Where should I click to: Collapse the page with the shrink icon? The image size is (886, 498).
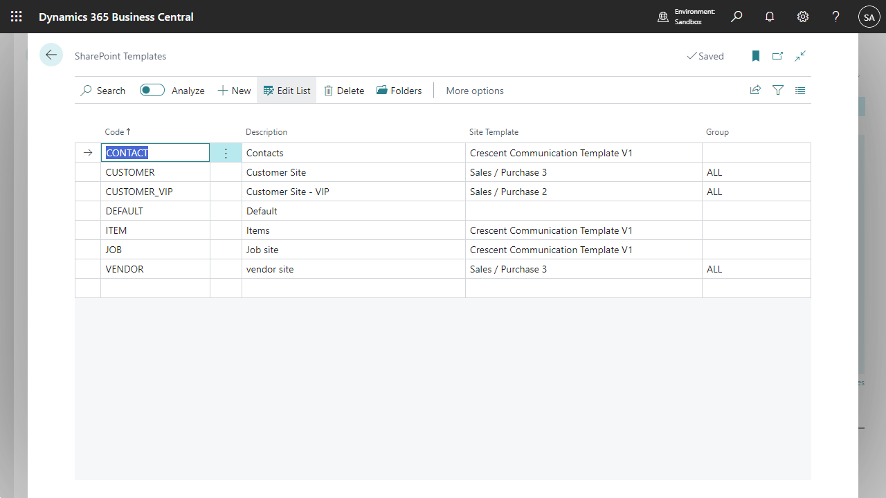(800, 56)
